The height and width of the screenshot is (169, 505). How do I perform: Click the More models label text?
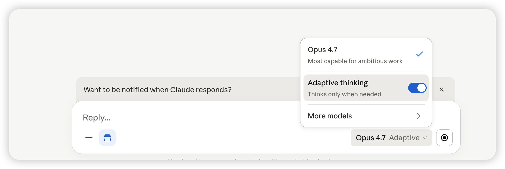click(x=330, y=116)
